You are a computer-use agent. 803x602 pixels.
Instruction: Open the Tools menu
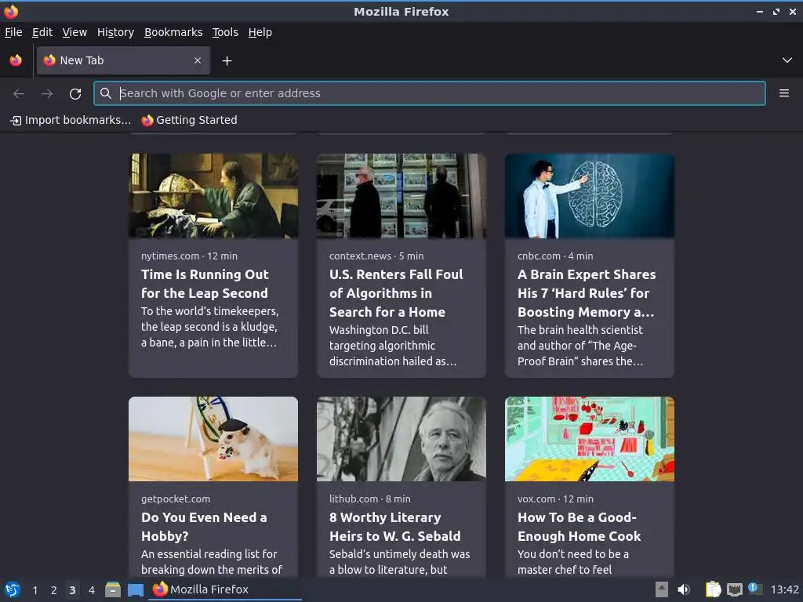[x=225, y=32]
